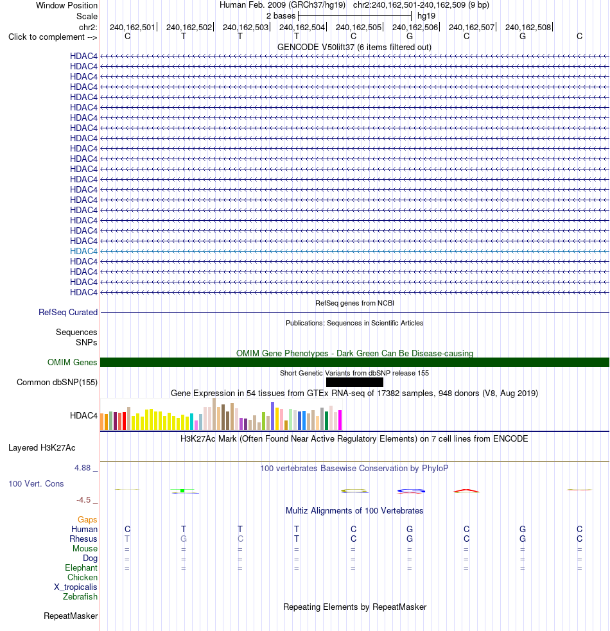
Task: Open the OMIM Genes track label
Action: [x=73, y=362]
